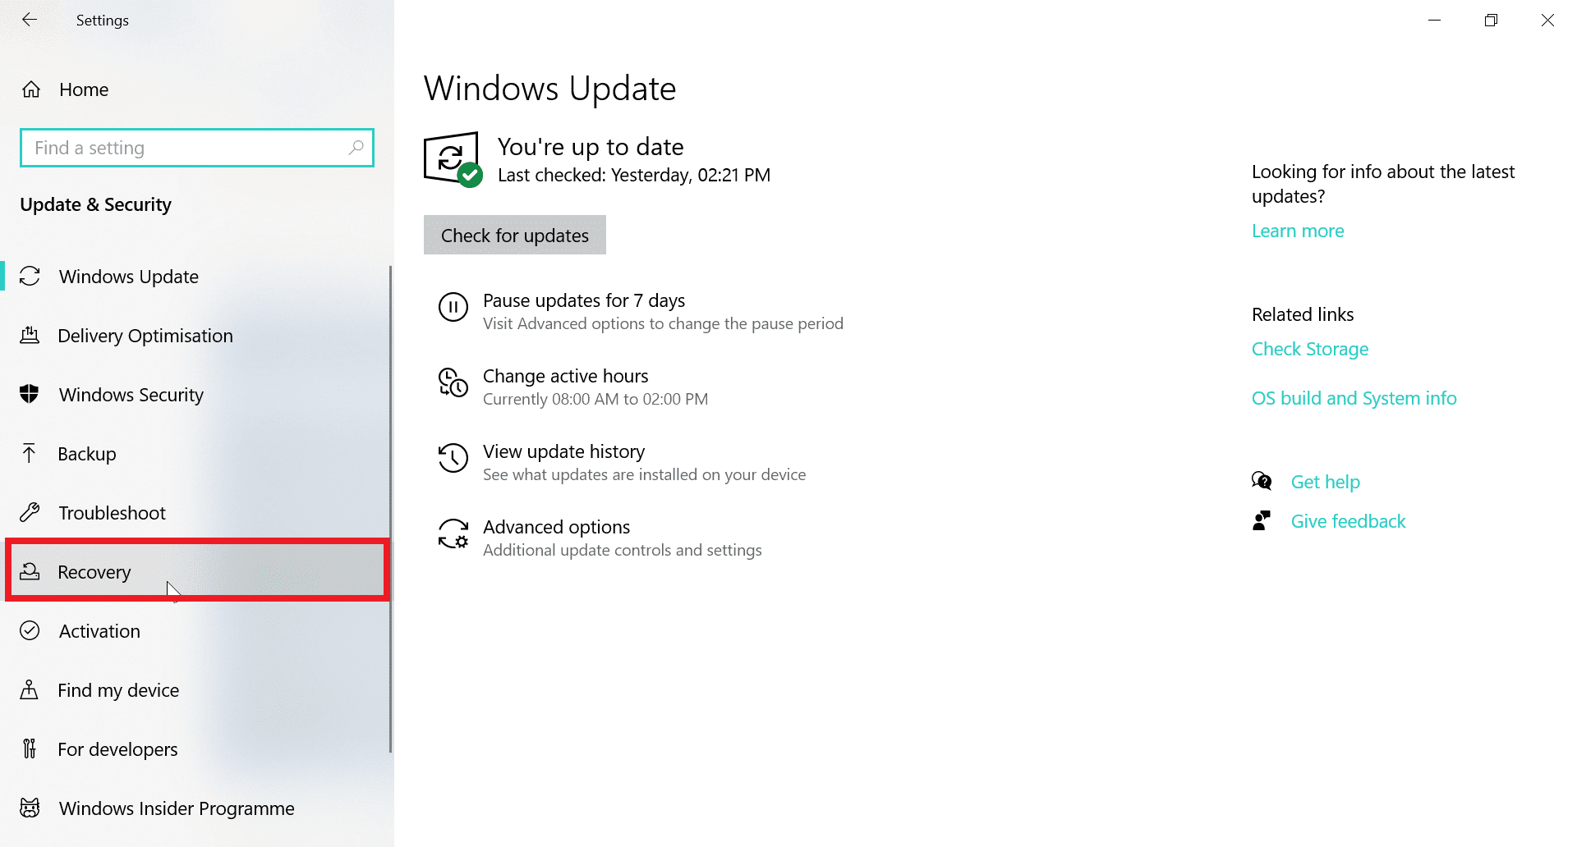Click the Get help icon

click(x=1262, y=481)
